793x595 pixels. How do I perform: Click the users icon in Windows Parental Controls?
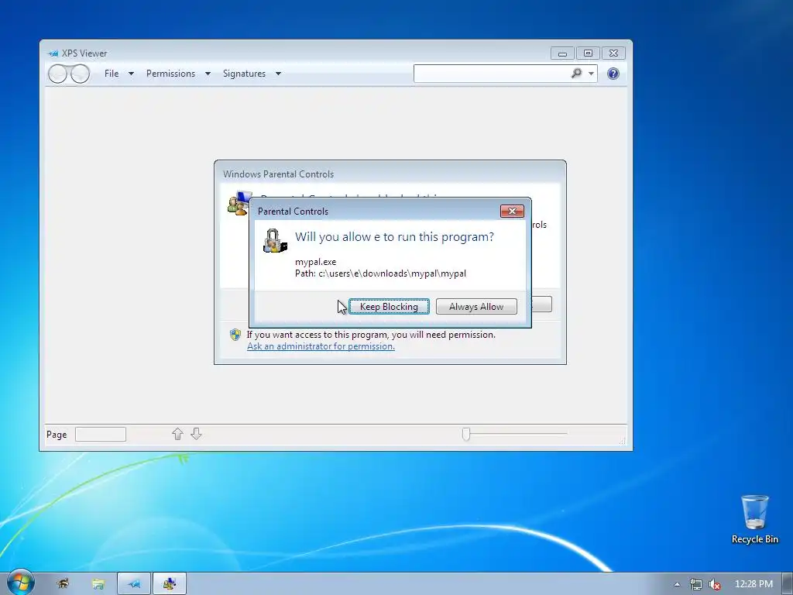pyautogui.click(x=238, y=204)
